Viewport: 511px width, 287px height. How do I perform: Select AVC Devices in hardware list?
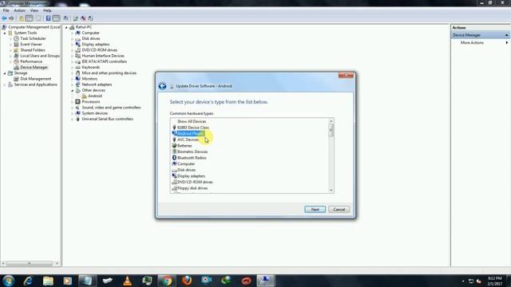click(188, 140)
